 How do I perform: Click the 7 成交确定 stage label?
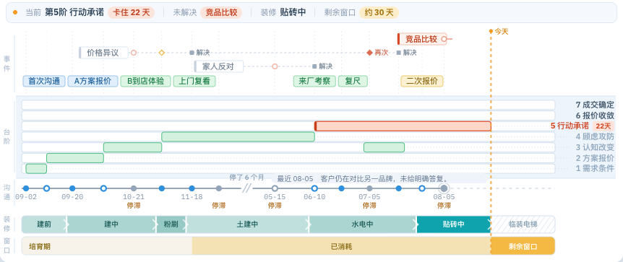pyautogui.click(x=595, y=105)
